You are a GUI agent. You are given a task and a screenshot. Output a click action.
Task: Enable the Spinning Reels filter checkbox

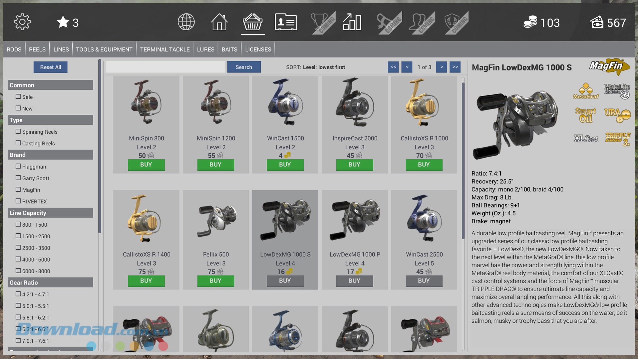[x=18, y=132]
